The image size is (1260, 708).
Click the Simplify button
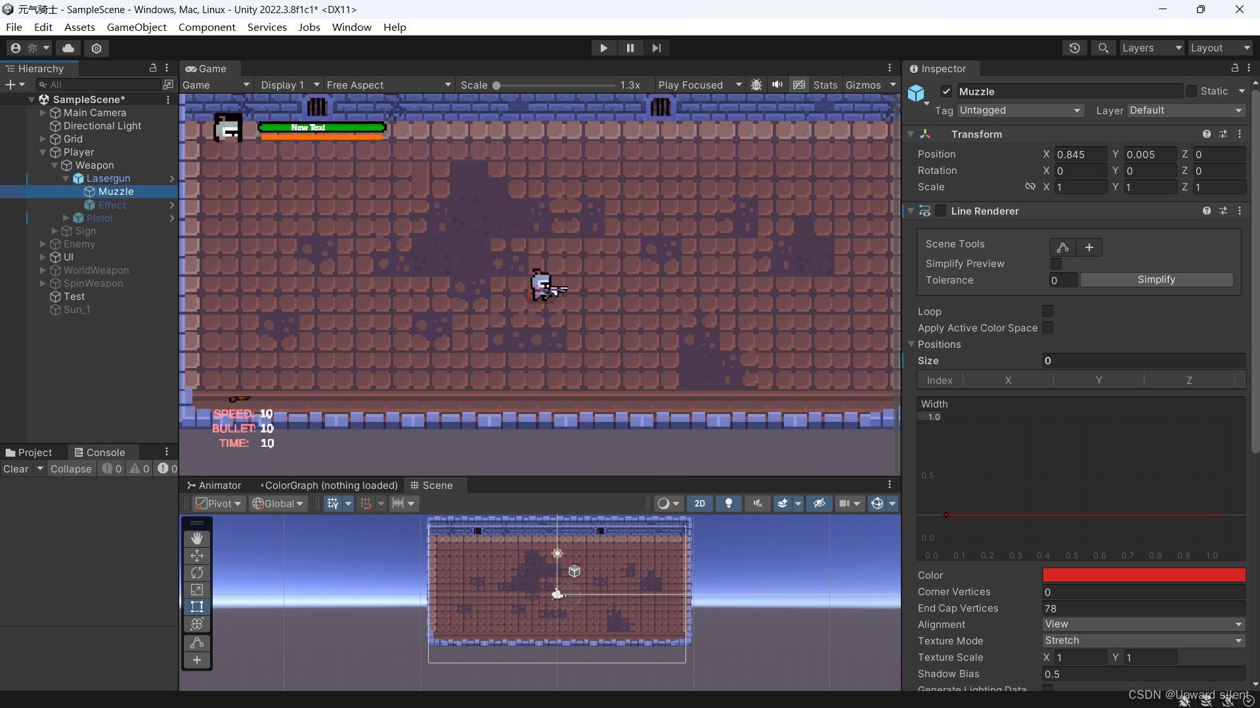click(x=1156, y=280)
